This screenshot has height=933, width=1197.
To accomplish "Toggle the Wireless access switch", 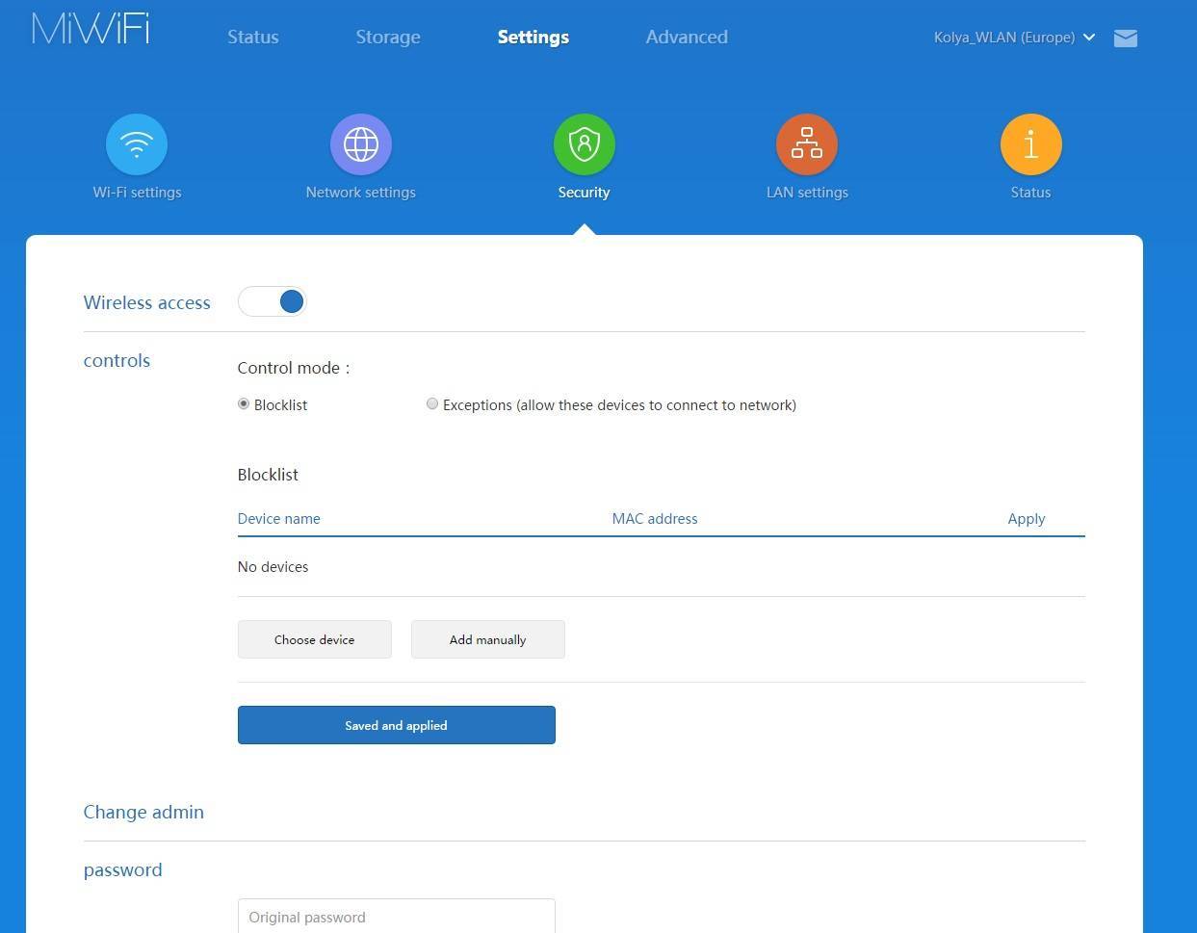I will click(273, 301).
